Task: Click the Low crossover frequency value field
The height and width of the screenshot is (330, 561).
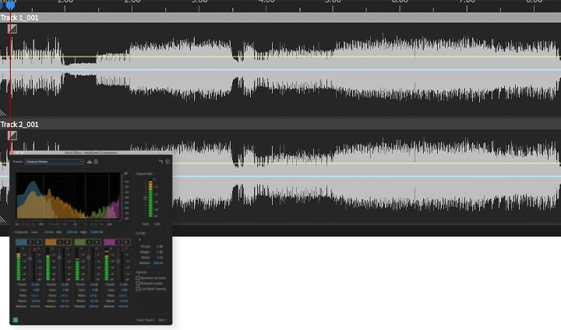Action: (x=48, y=232)
